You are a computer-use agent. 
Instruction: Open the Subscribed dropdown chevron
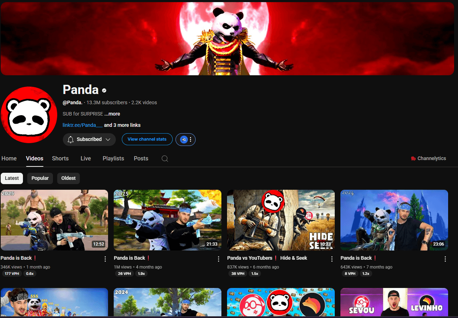[108, 139]
